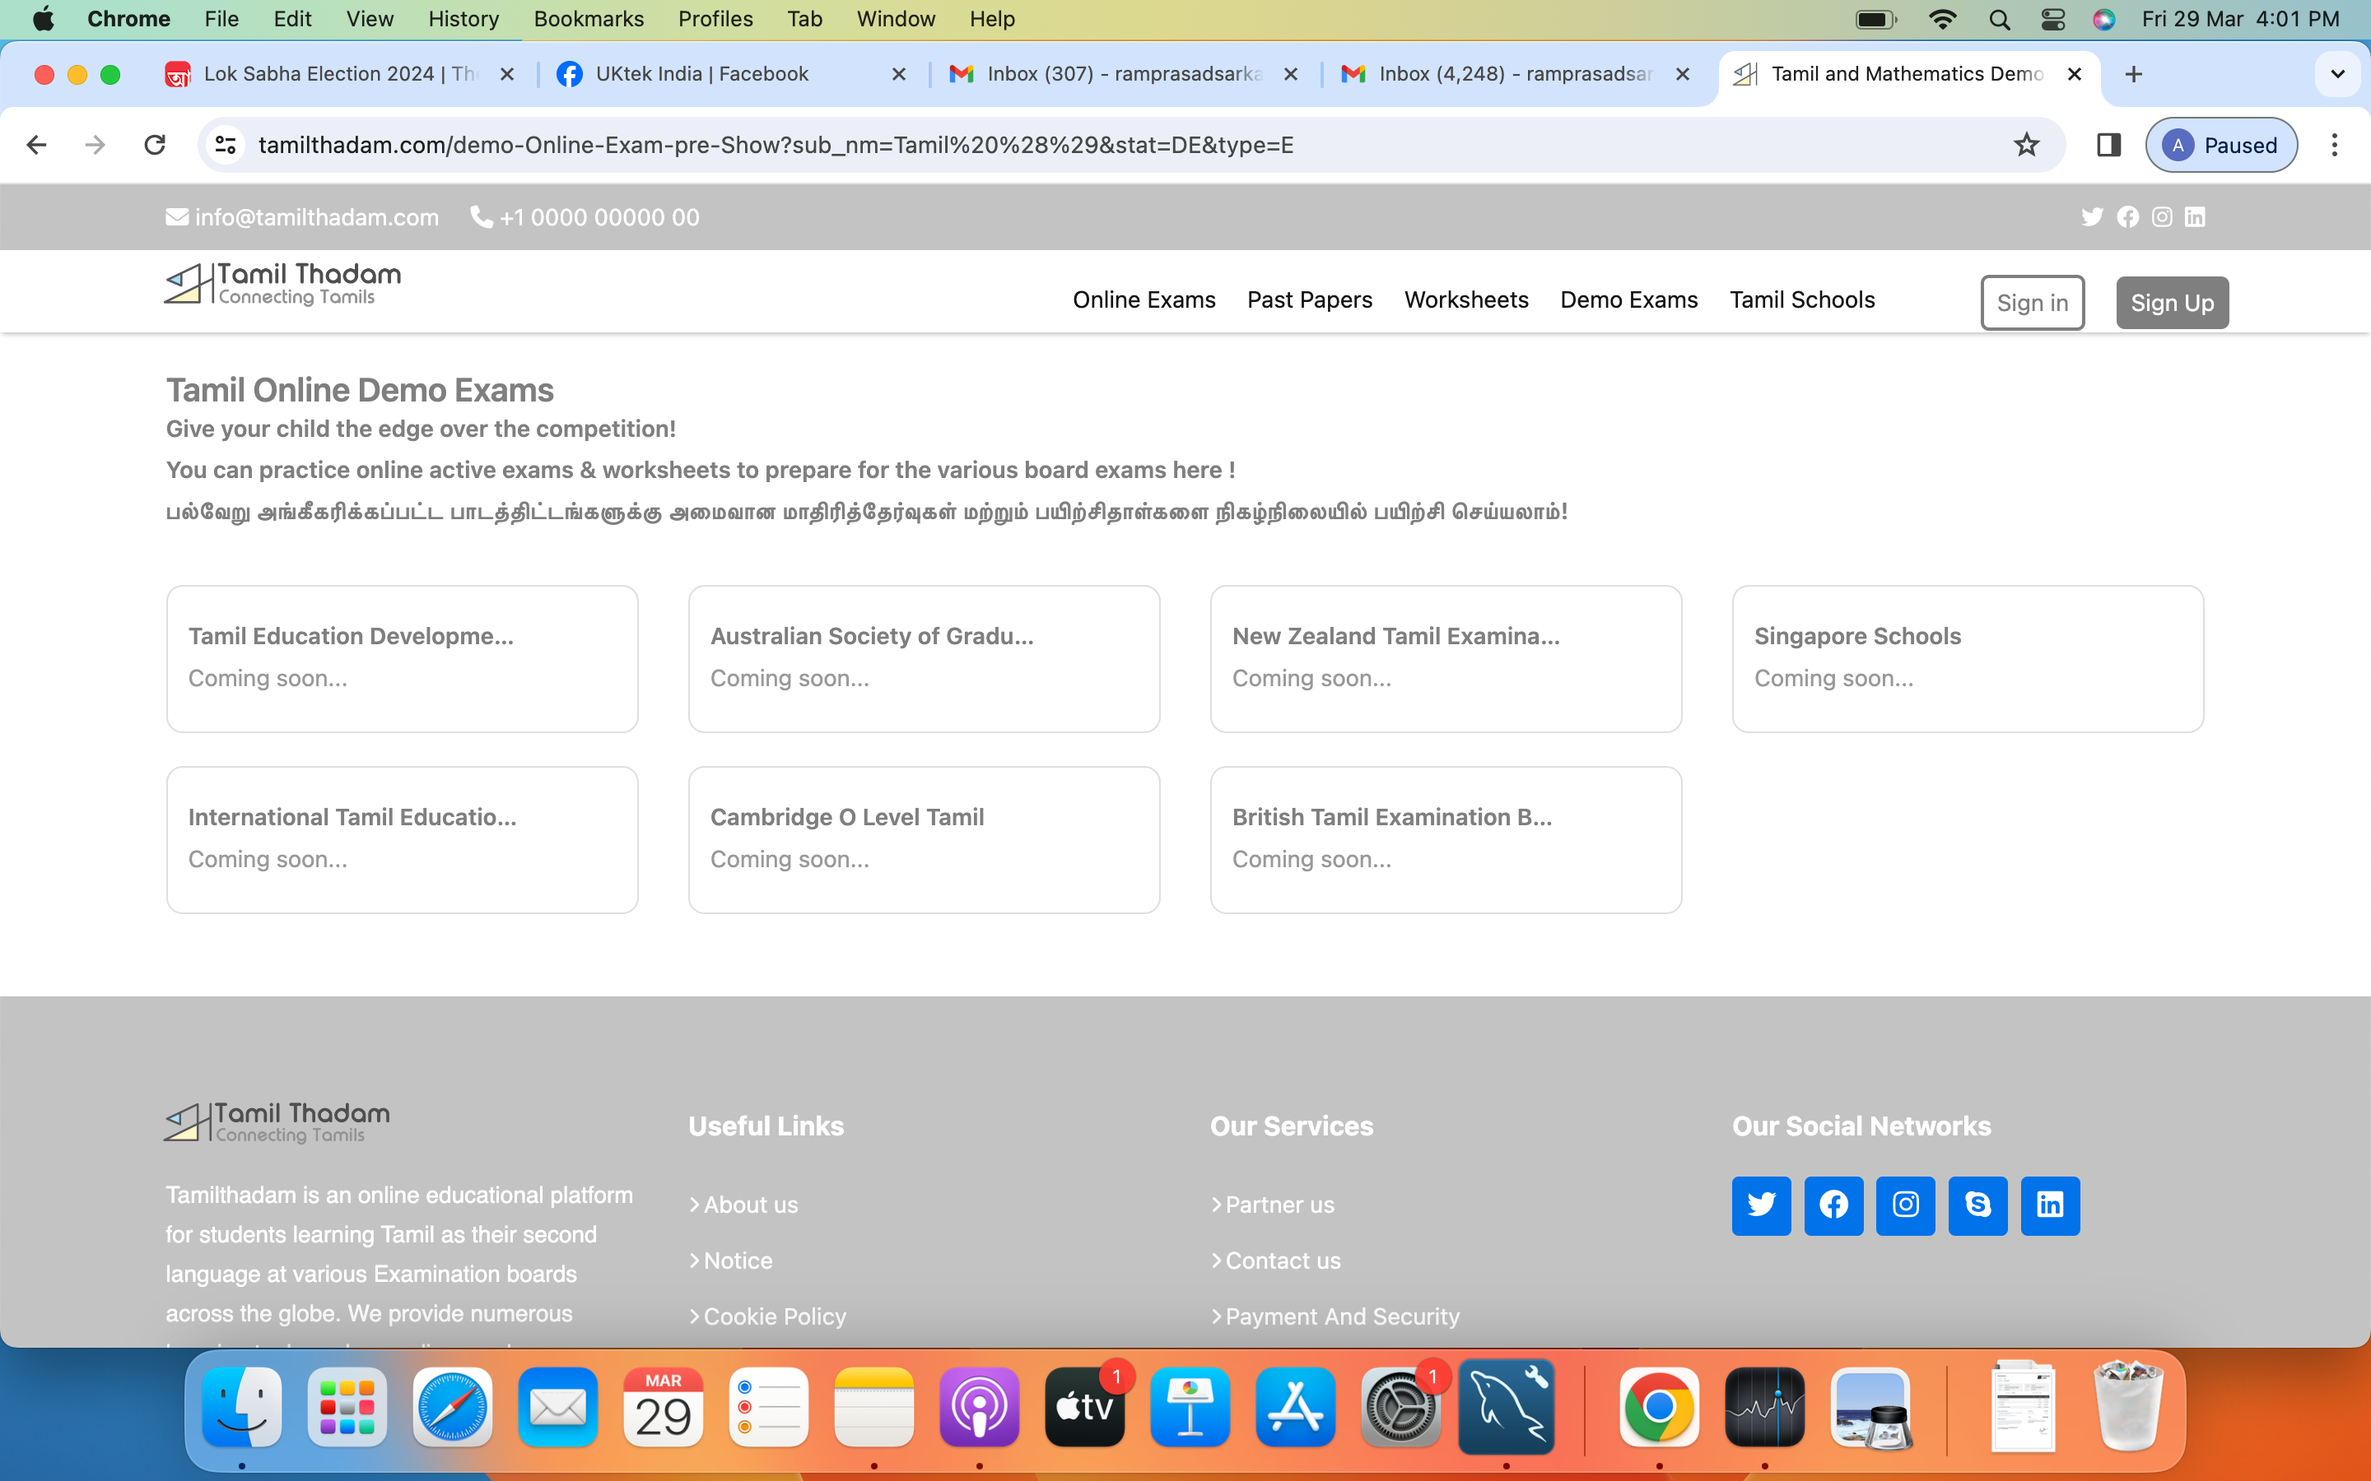Click the Sign Up button
This screenshot has height=1481, width=2371.
coord(2171,303)
